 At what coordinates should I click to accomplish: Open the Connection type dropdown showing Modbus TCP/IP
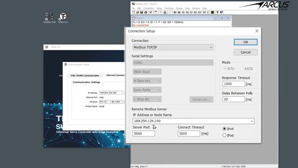click(173, 47)
